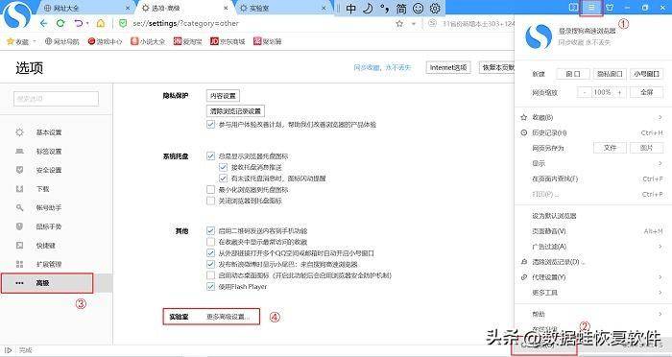Open the JD 京东商城 bookmark
672x357 pixels.
click(228, 41)
